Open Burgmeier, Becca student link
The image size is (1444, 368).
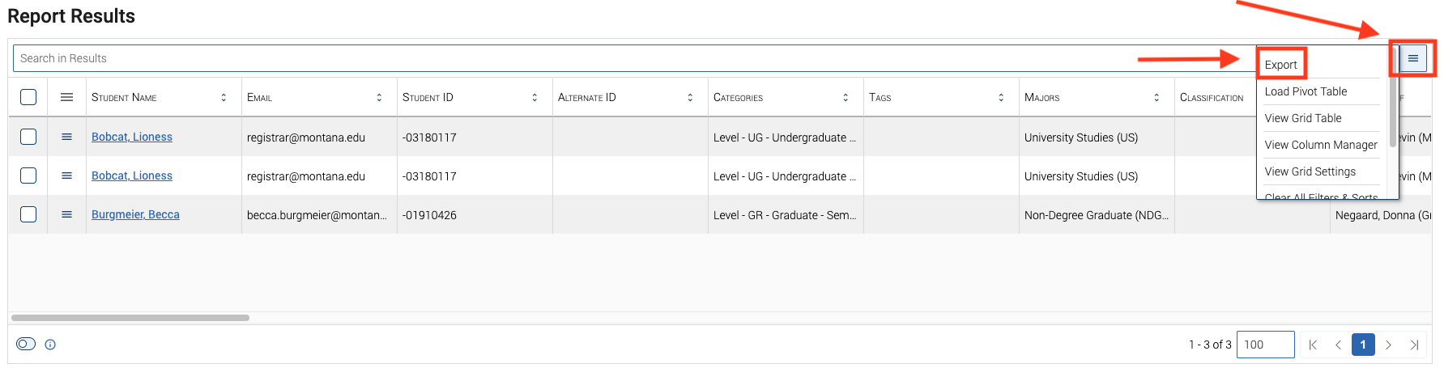[x=135, y=214]
